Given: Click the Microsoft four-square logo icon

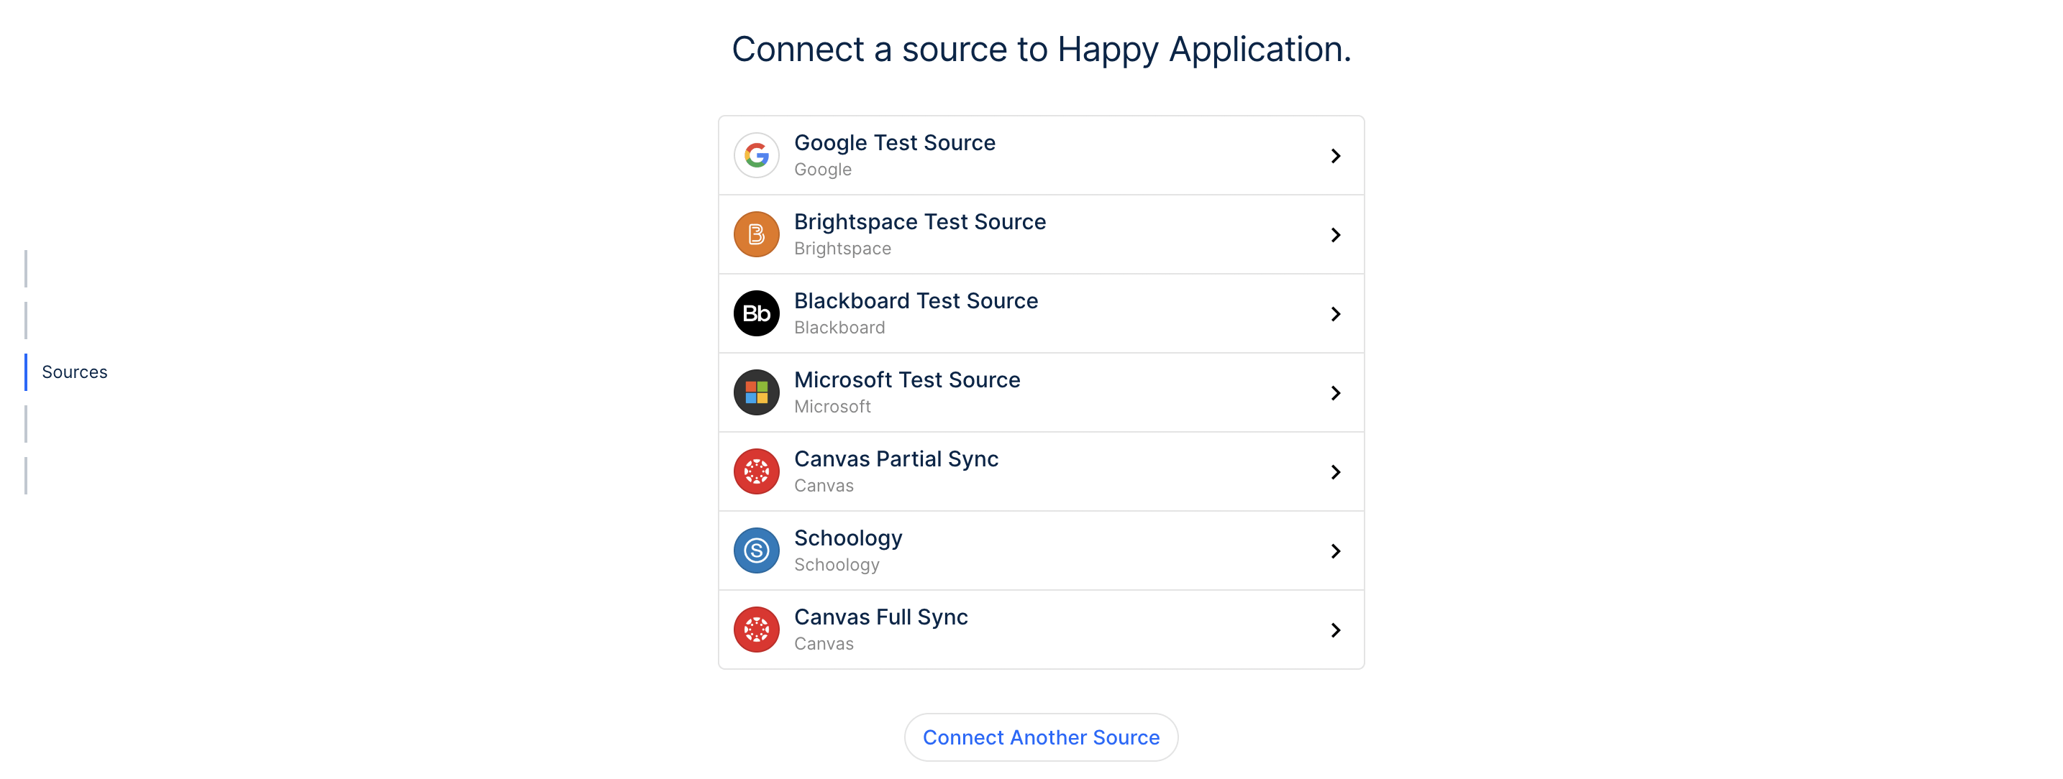Looking at the screenshot, I should (756, 392).
